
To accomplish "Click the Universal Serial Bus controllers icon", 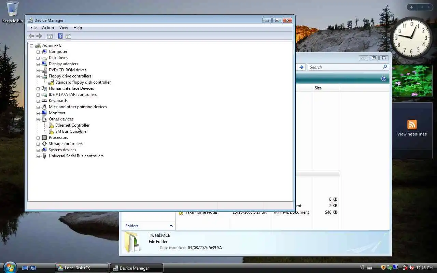I will [x=44, y=156].
